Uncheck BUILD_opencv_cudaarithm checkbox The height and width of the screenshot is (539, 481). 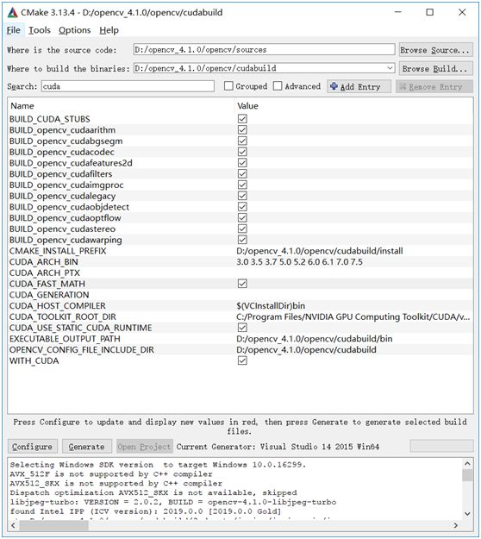click(x=242, y=130)
